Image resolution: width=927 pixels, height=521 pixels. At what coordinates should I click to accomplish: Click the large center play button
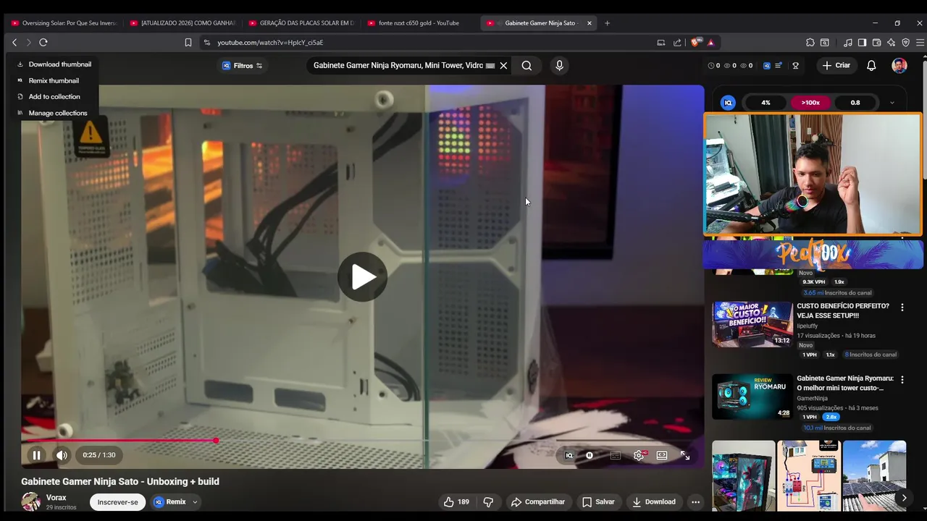pyautogui.click(x=363, y=276)
